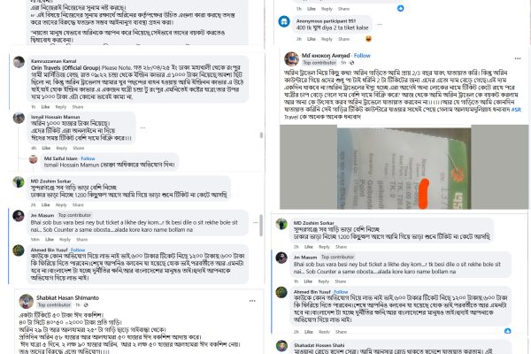The image size is (531, 354).
Task: Click the laughing reaction emoji on the anonymous comment
Action: (368, 39)
